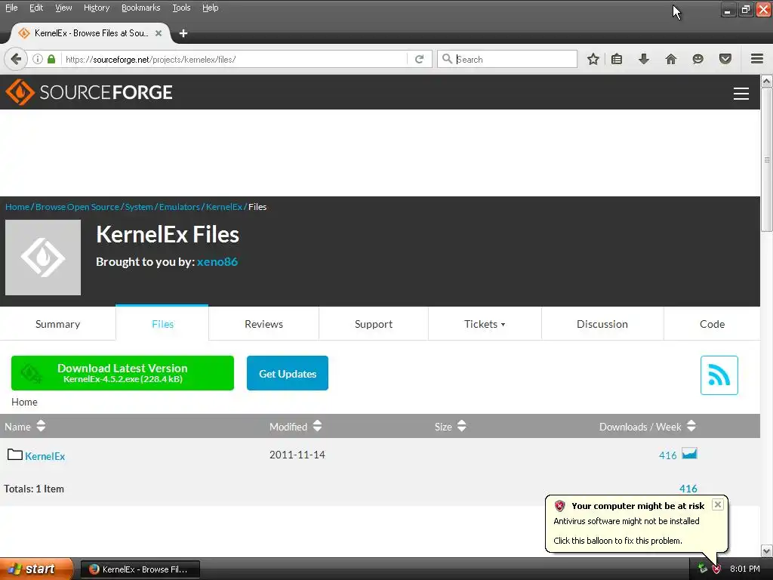This screenshot has height=580, width=773.
Task: Open the File menu
Action: click(x=11, y=8)
